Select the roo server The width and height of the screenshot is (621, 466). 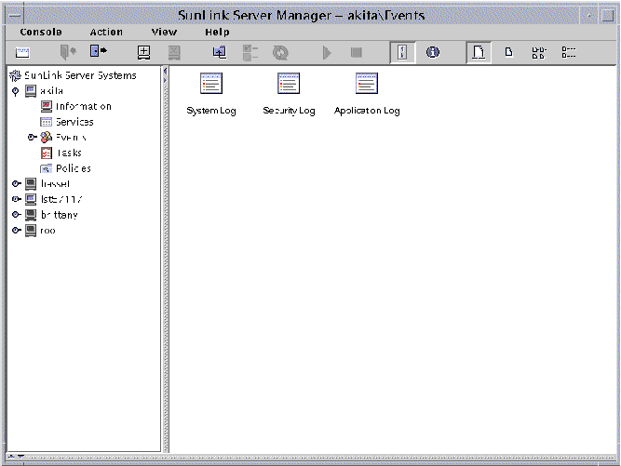click(x=47, y=231)
